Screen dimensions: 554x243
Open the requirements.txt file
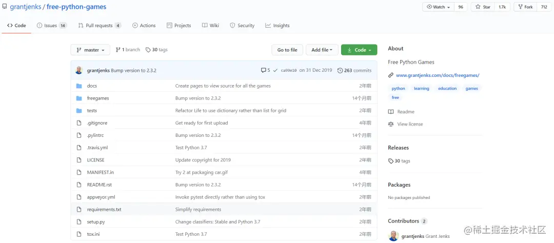pos(104,210)
